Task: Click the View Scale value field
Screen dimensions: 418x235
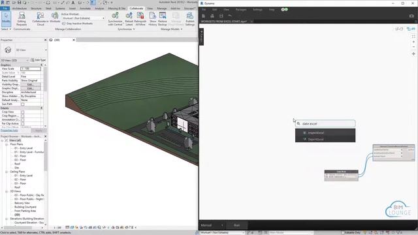Action: coord(31,69)
